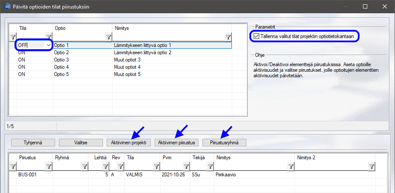
Task: Open the OFF state dropdown for Optio 1
Action: pos(48,45)
